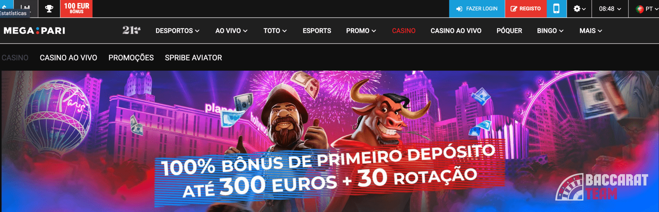Go to Esports section
This screenshot has height=212, width=659.
point(317,31)
